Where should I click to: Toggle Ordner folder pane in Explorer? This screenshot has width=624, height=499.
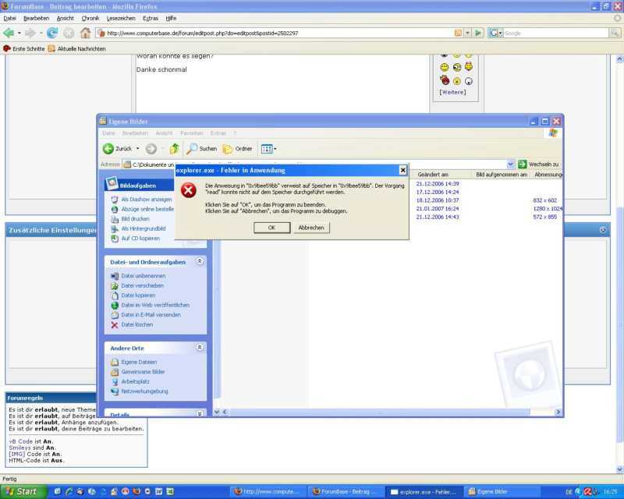click(238, 149)
